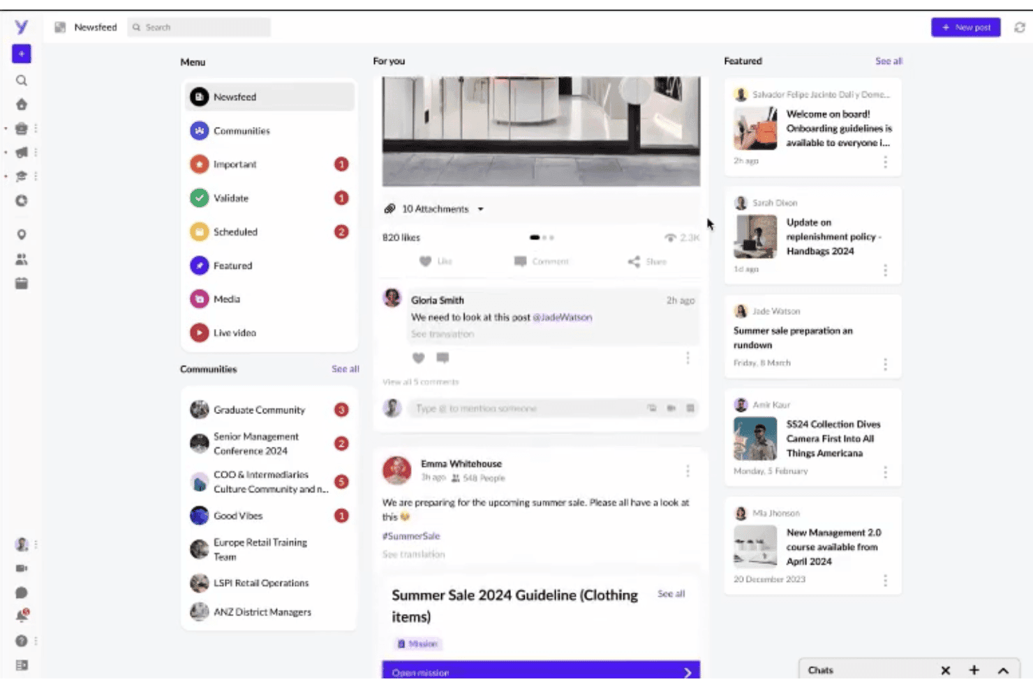Expand the 10 Attachments dropdown
The height and width of the screenshot is (688, 1033).
pyautogui.click(x=433, y=208)
